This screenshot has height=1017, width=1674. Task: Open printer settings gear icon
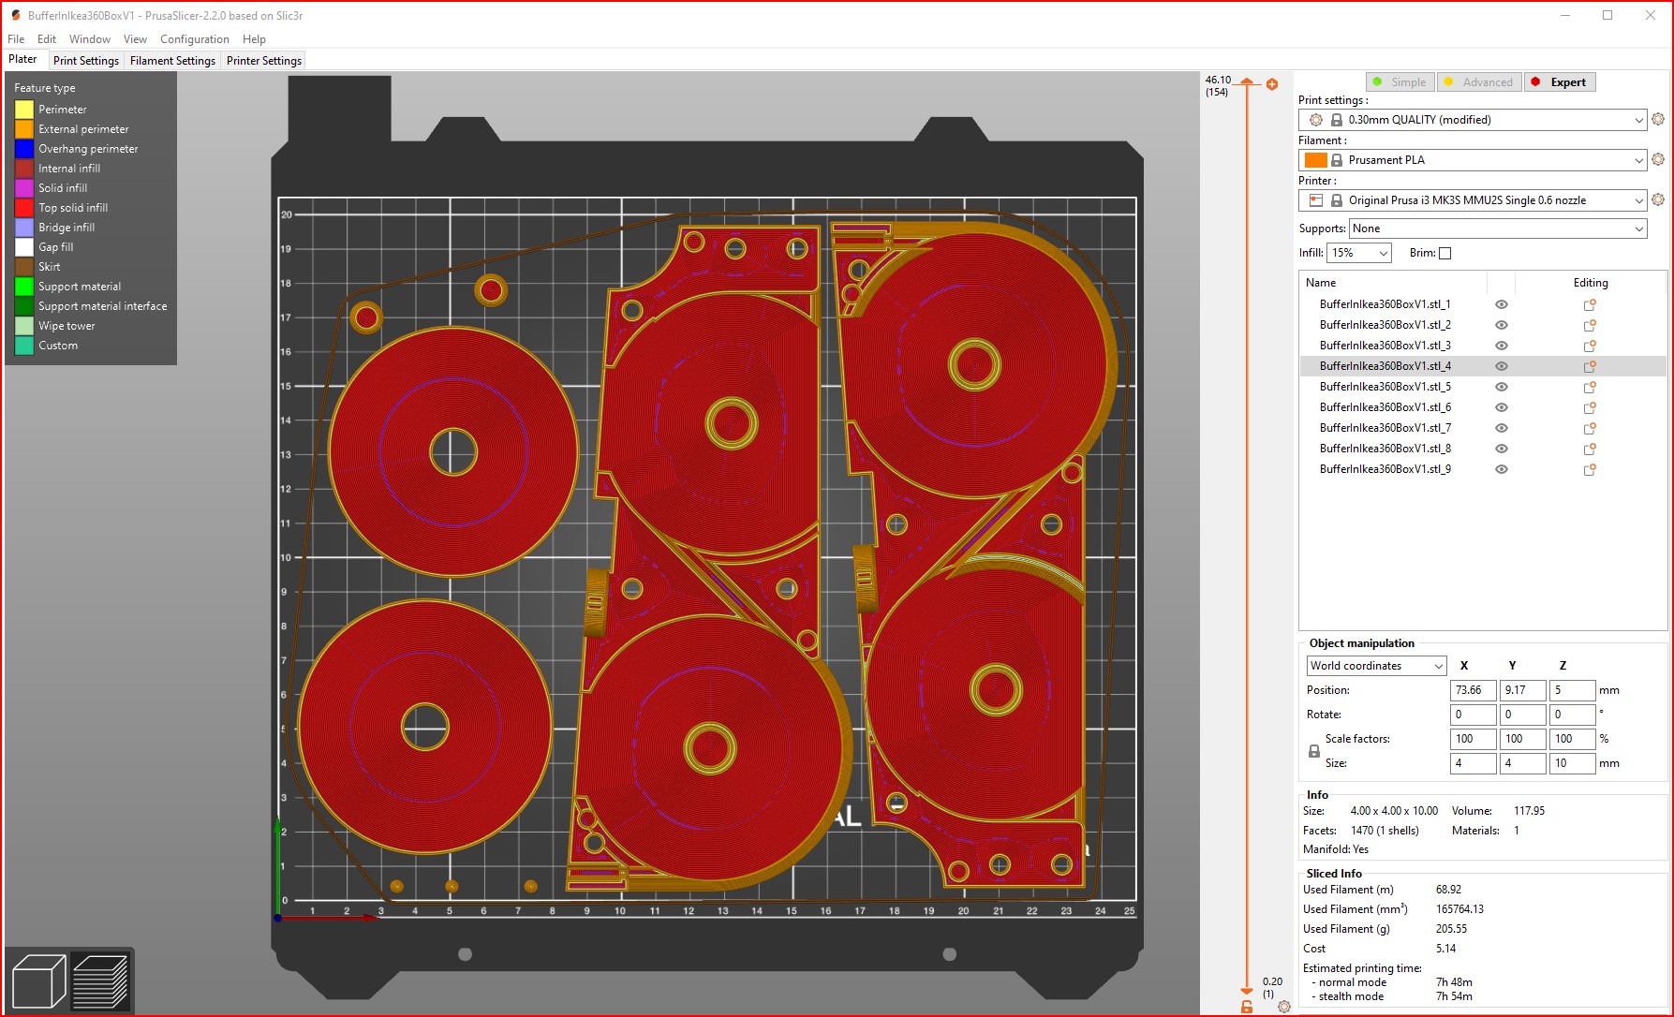tap(1658, 199)
